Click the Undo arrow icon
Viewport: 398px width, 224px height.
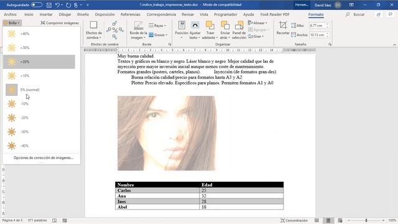57,5
